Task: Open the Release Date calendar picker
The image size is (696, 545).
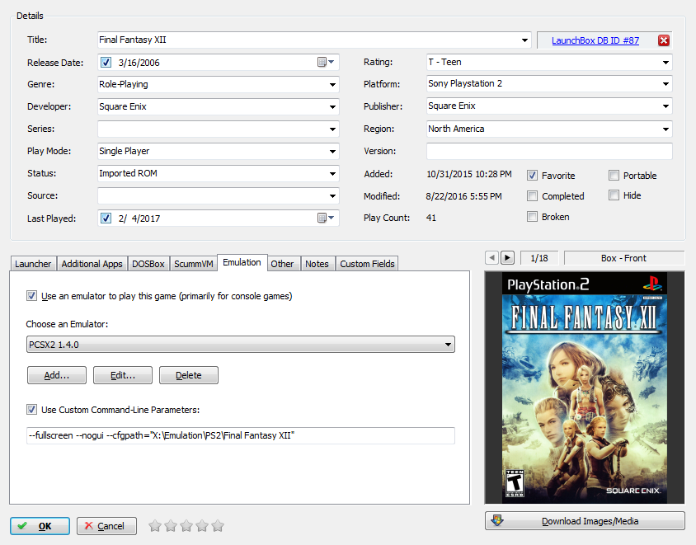Action: (x=327, y=62)
